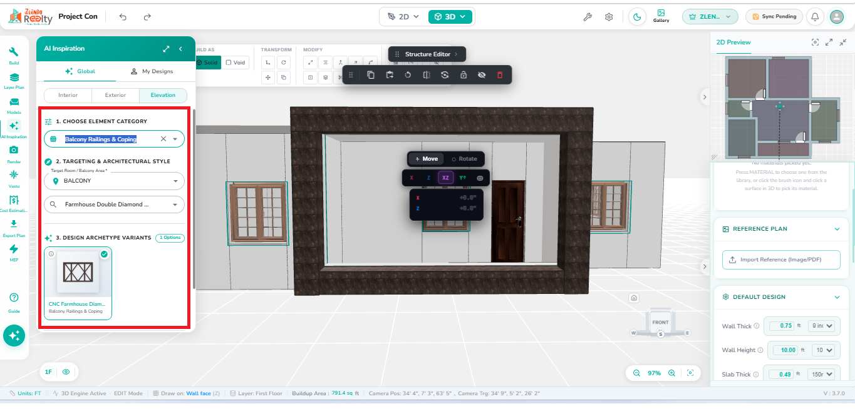Click the mirror flip icon in the dark toolbar
Viewport: 855px width, 409px height.
427,75
